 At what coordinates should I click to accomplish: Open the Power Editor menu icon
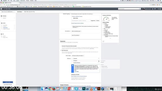(4, 9)
